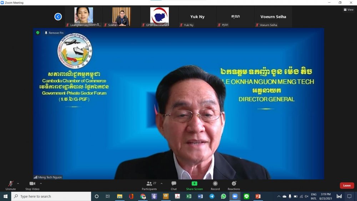Screen dimensions: 357x201
Task: Show hidden system tray icons
Action: [279, 196]
